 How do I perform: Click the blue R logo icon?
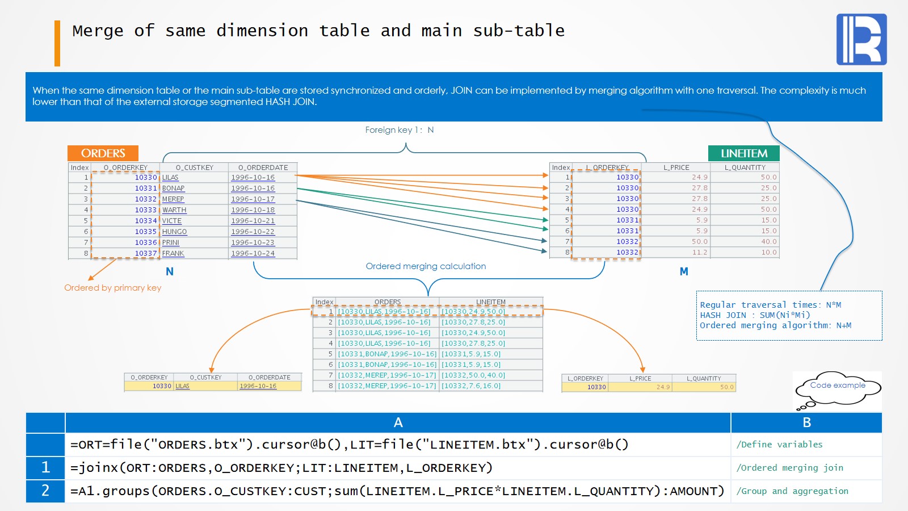861,39
